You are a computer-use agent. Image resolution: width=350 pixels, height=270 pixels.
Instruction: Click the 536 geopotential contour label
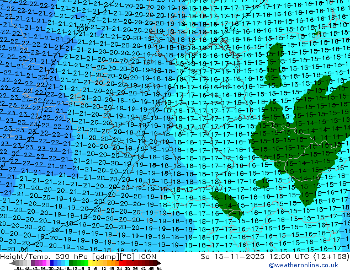[x=82, y=28]
